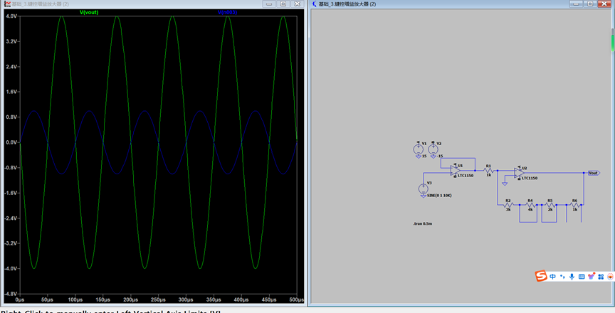Open the IME soft keyboard icon
This screenshot has width=615, height=313.
tap(581, 276)
